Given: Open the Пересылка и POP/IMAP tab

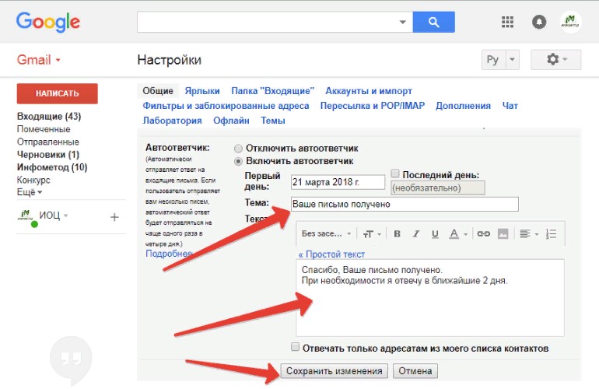Looking at the screenshot, I should 373,106.
